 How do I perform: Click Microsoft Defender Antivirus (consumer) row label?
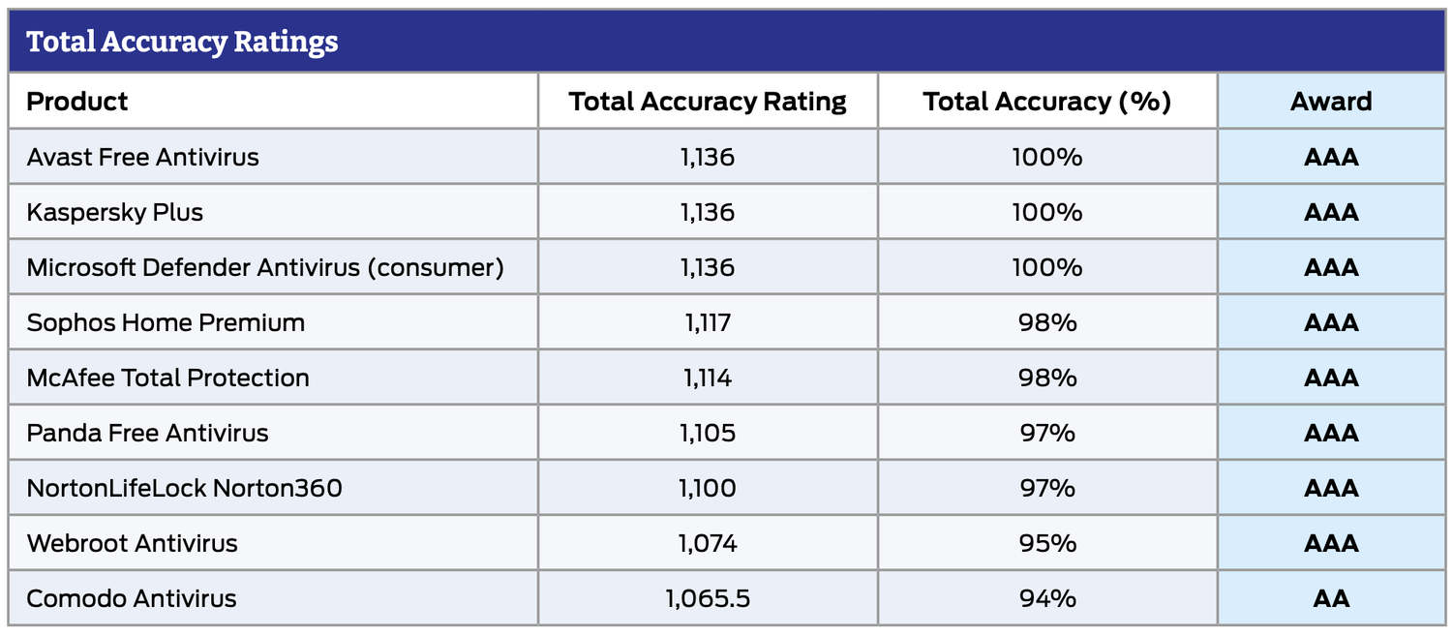[x=265, y=267]
